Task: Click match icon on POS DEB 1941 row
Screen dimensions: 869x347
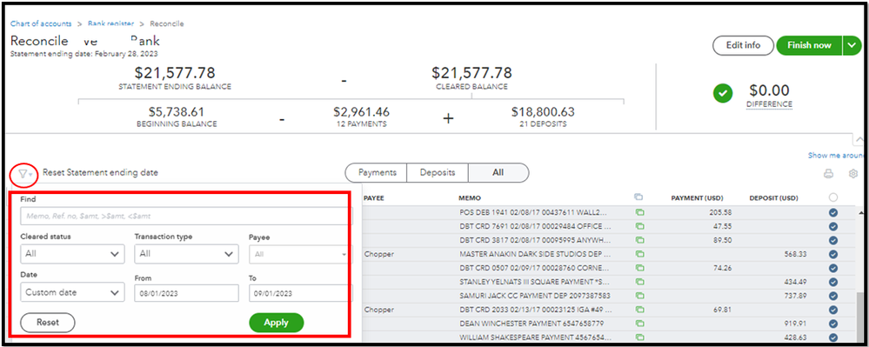Action: point(639,212)
